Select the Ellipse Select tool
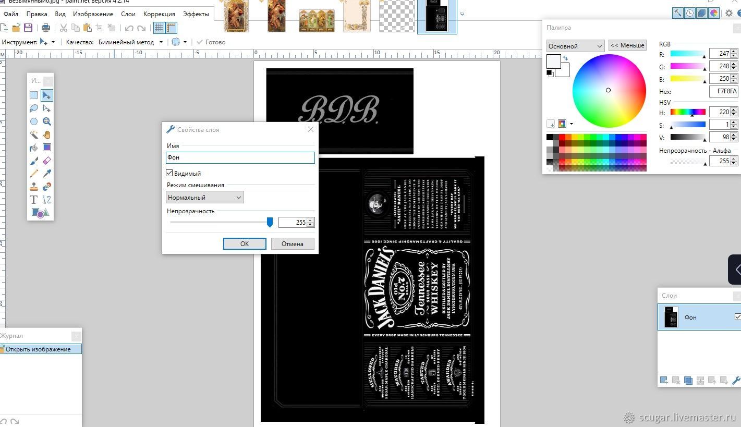The width and height of the screenshot is (741, 427). pyautogui.click(x=34, y=121)
